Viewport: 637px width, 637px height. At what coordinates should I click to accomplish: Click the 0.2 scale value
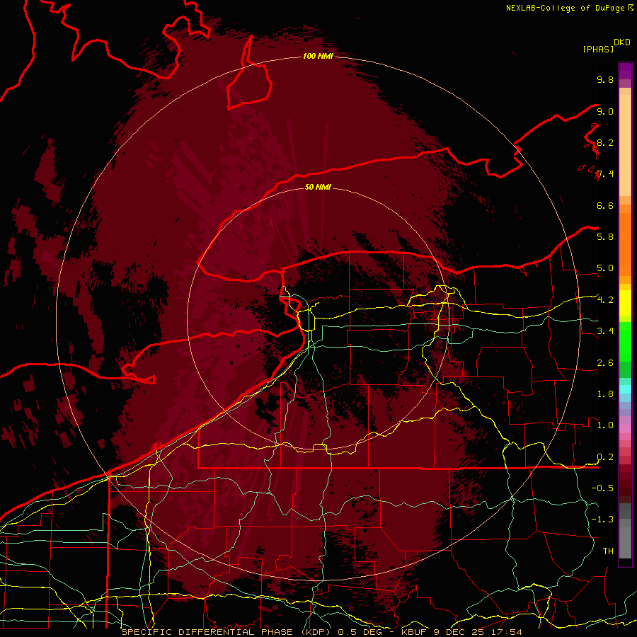pos(605,457)
